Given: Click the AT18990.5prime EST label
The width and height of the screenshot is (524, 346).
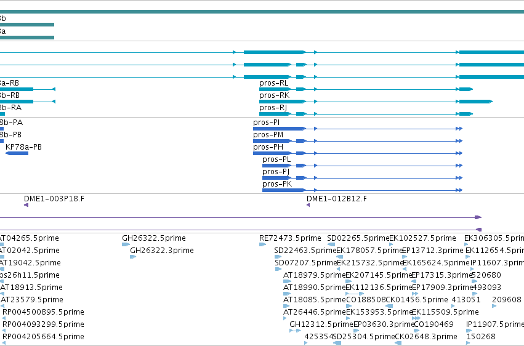Looking at the screenshot, I should click(314, 288).
